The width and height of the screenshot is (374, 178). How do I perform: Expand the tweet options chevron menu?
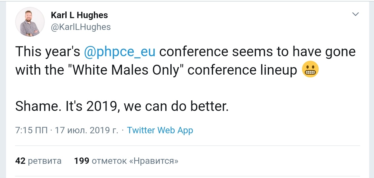pos(356,14)
